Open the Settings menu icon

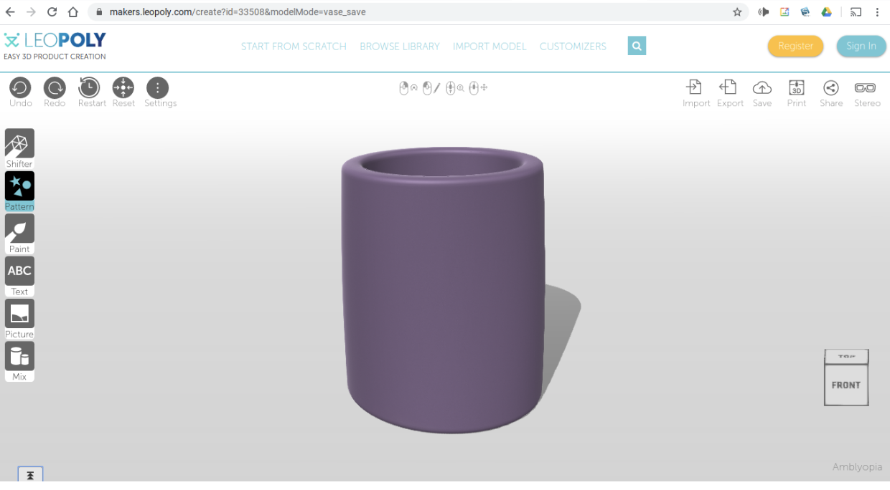(157, 88)
